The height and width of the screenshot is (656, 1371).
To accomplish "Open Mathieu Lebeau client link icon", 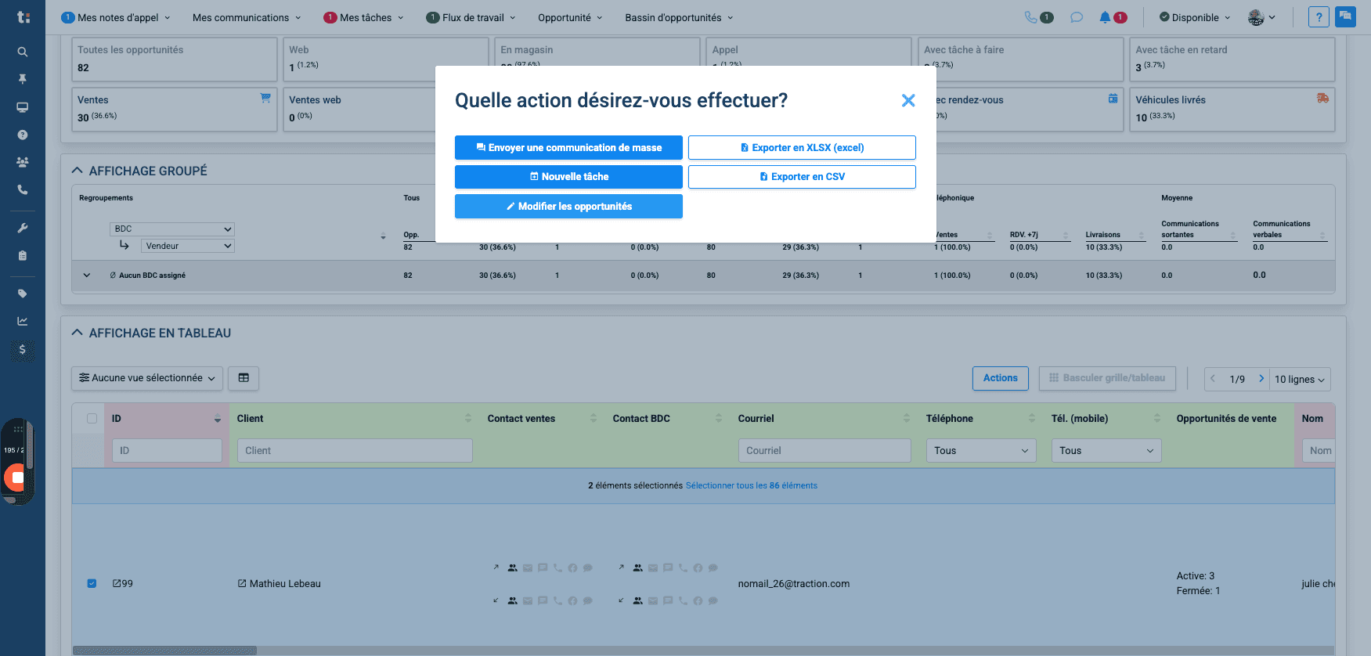I will [242, 583].
